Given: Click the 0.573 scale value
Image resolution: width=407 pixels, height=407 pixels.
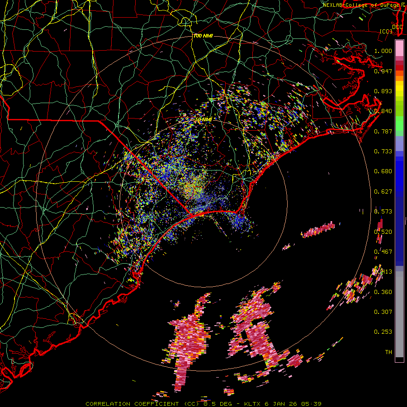Looking at the screenshot, I should (x=383, y=212).
